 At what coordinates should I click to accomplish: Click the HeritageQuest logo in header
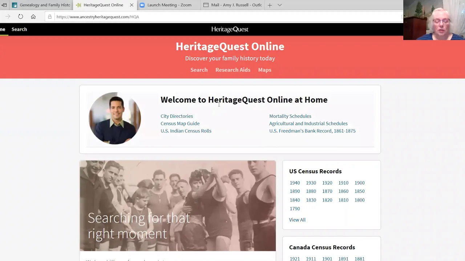230,29
